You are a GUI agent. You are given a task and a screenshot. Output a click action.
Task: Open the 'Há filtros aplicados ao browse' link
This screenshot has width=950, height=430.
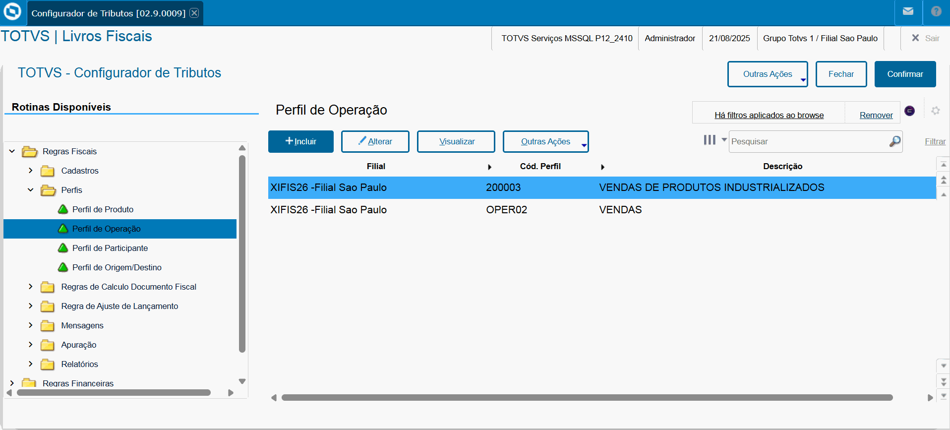769,115
